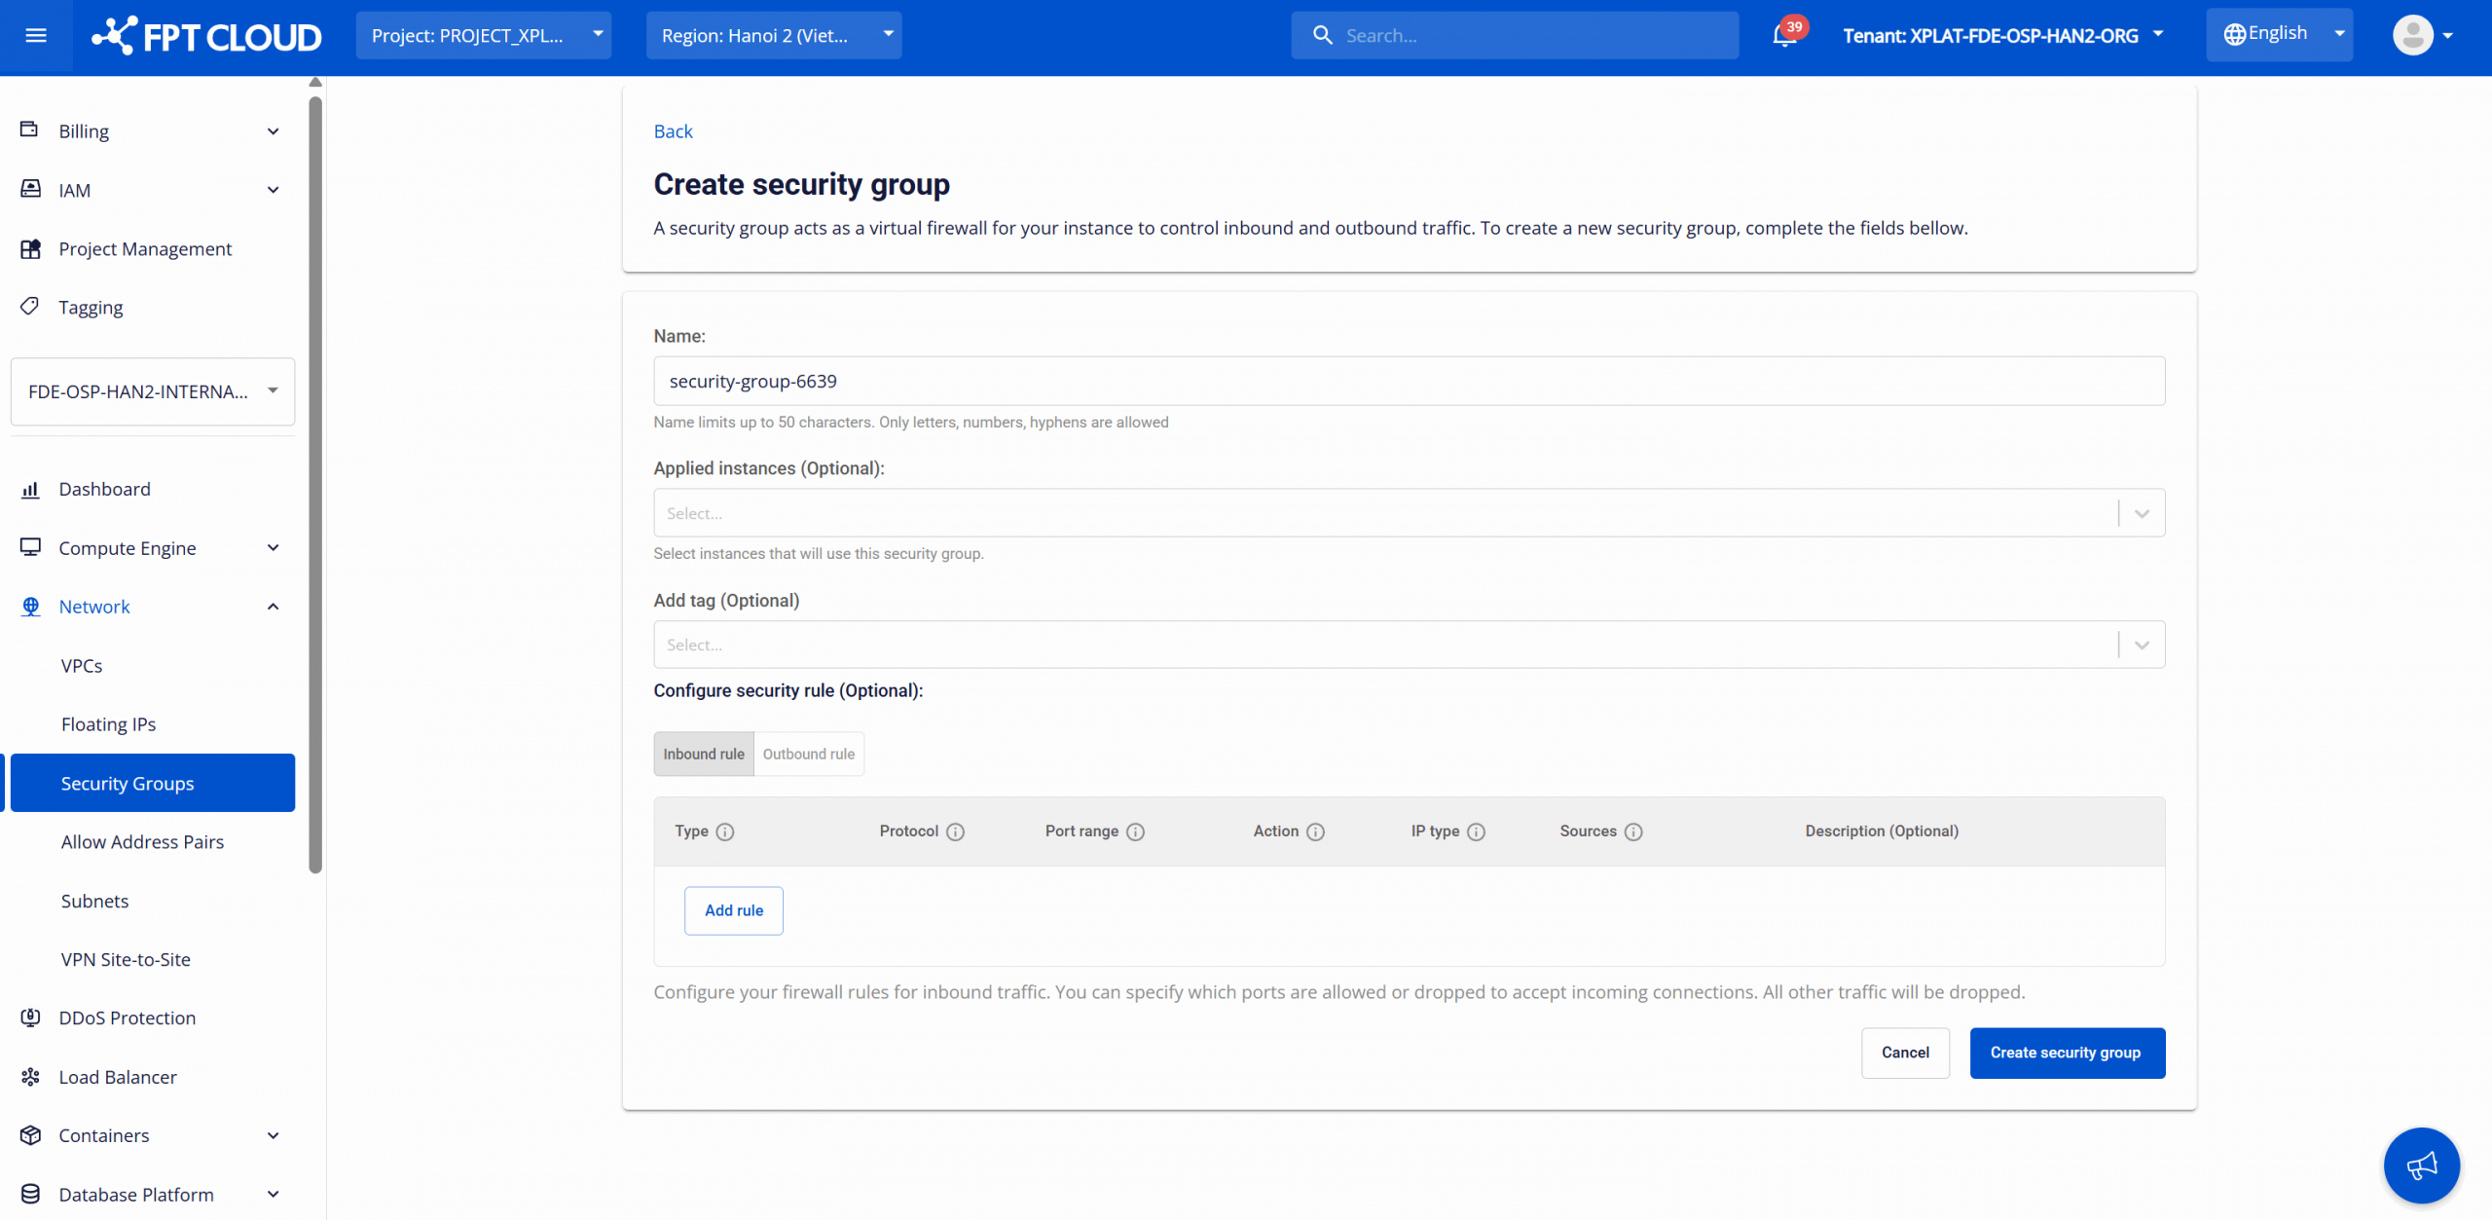Screen dimensions: 2492x1220
Task: Click the Back link
Action: (x=673, y=131)
